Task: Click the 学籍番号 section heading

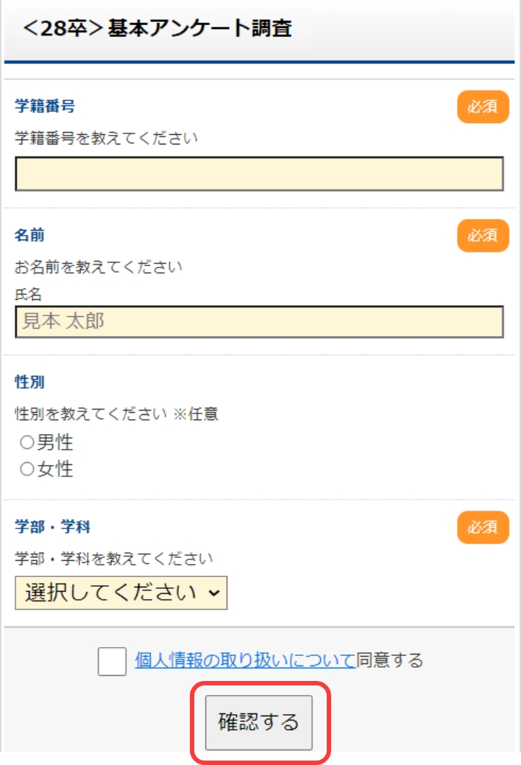Action: 45,106
